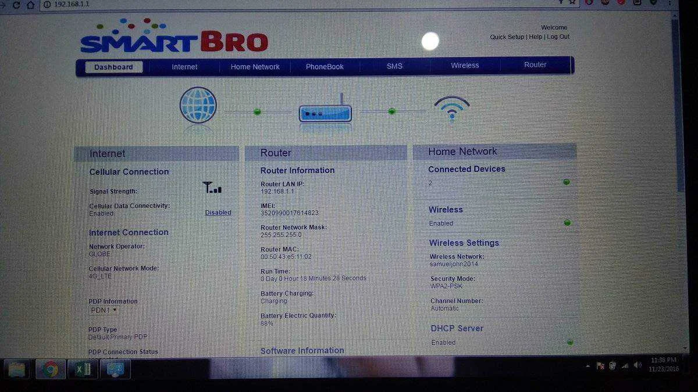The width and height of the screenshot is (698, 392).
Task: Click the Router MAC address value
Action: coord(286,257)
